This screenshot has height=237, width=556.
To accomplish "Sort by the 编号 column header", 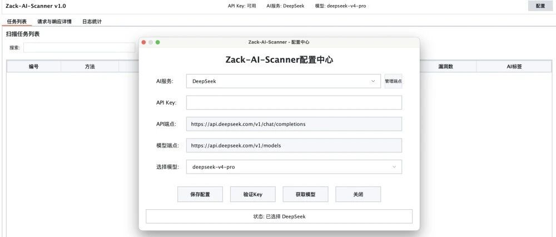I will pyautogui.click(x=34, y=66).
